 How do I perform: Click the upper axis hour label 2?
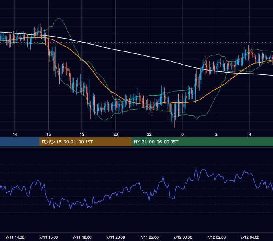[216, 135]
